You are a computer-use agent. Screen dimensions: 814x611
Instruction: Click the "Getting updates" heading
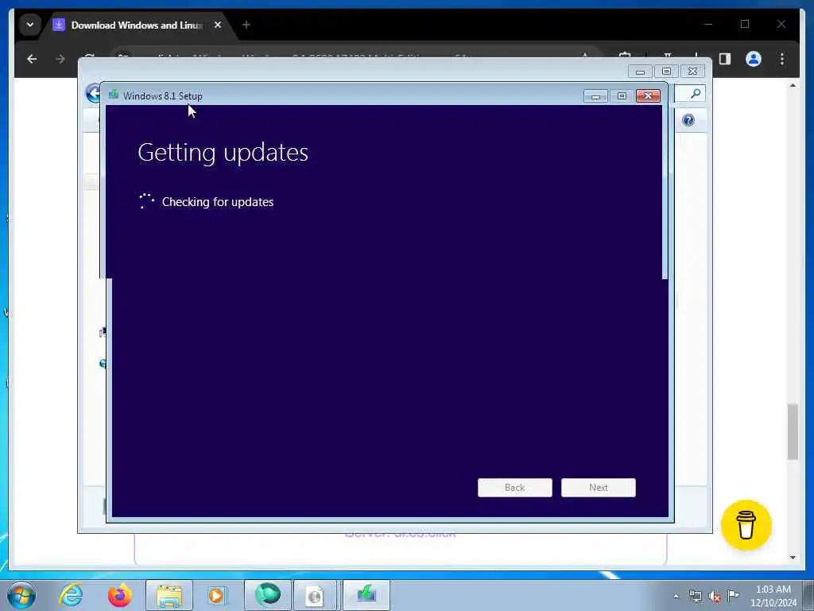tap(223, 152)
